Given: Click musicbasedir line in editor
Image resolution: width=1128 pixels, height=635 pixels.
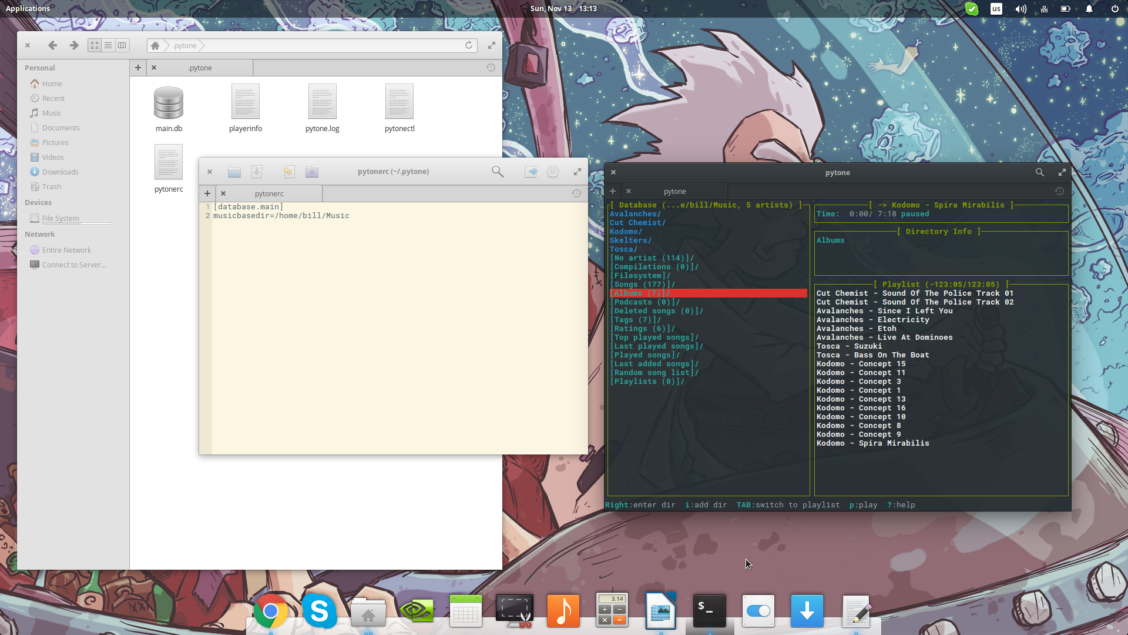Looking at the screenshot, I should pyautogui.click(x=281, y=216).
